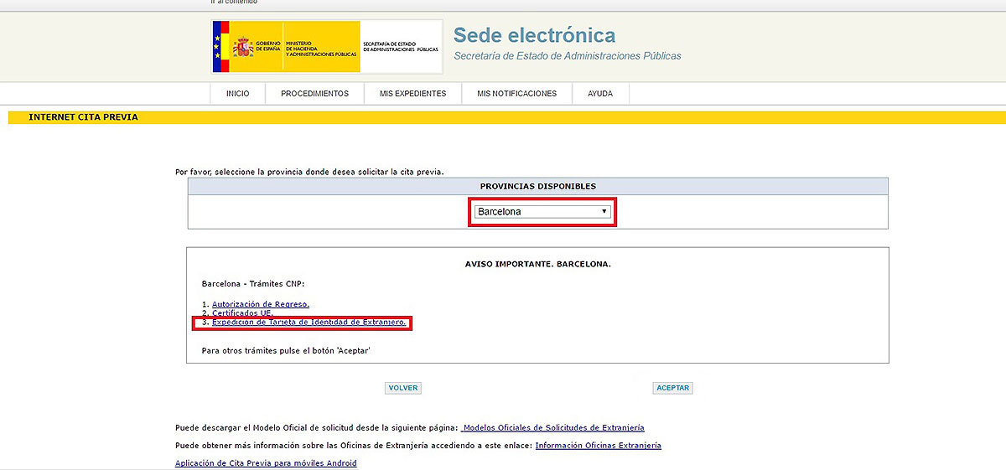Image resolution: width=1006 pixels, height=470 pixels.
Task: Open the 'Autorización de Regreso' link
Action: [x=260, y=304]
